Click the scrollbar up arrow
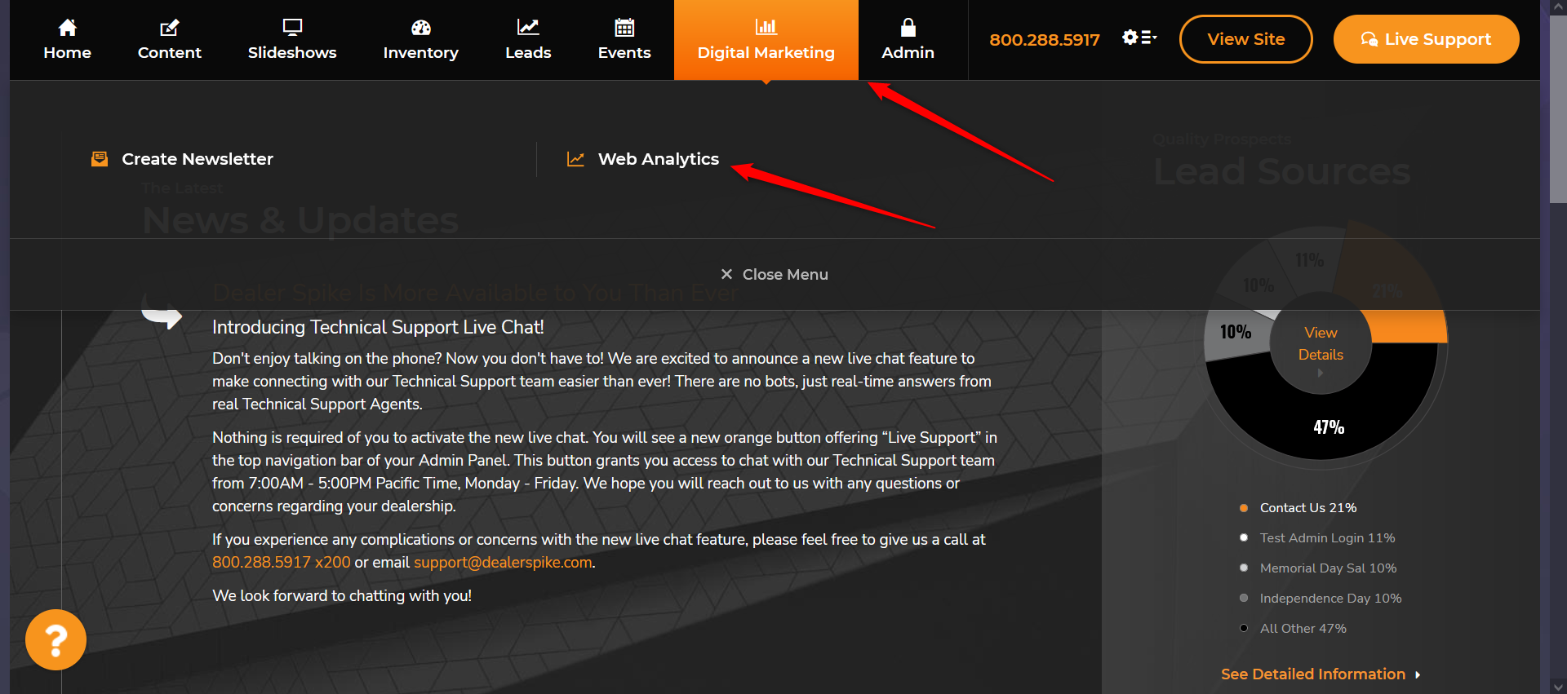 coord(1558,7)
